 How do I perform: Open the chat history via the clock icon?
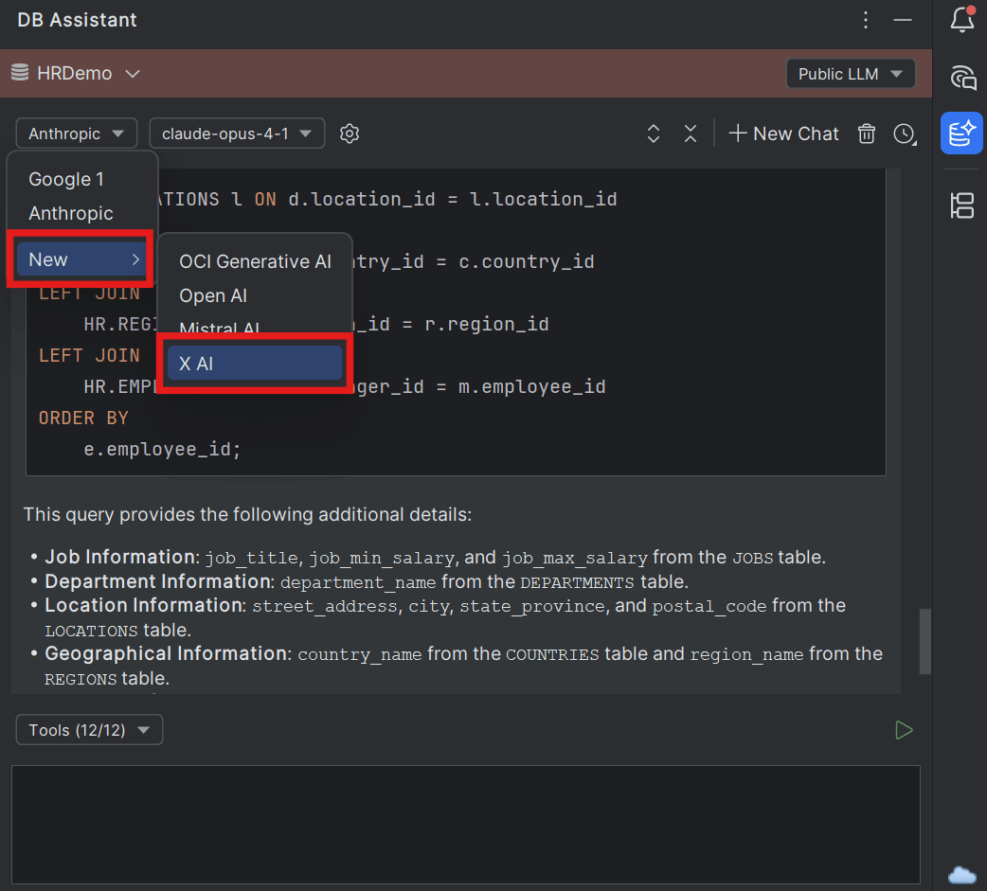(905, 134)
